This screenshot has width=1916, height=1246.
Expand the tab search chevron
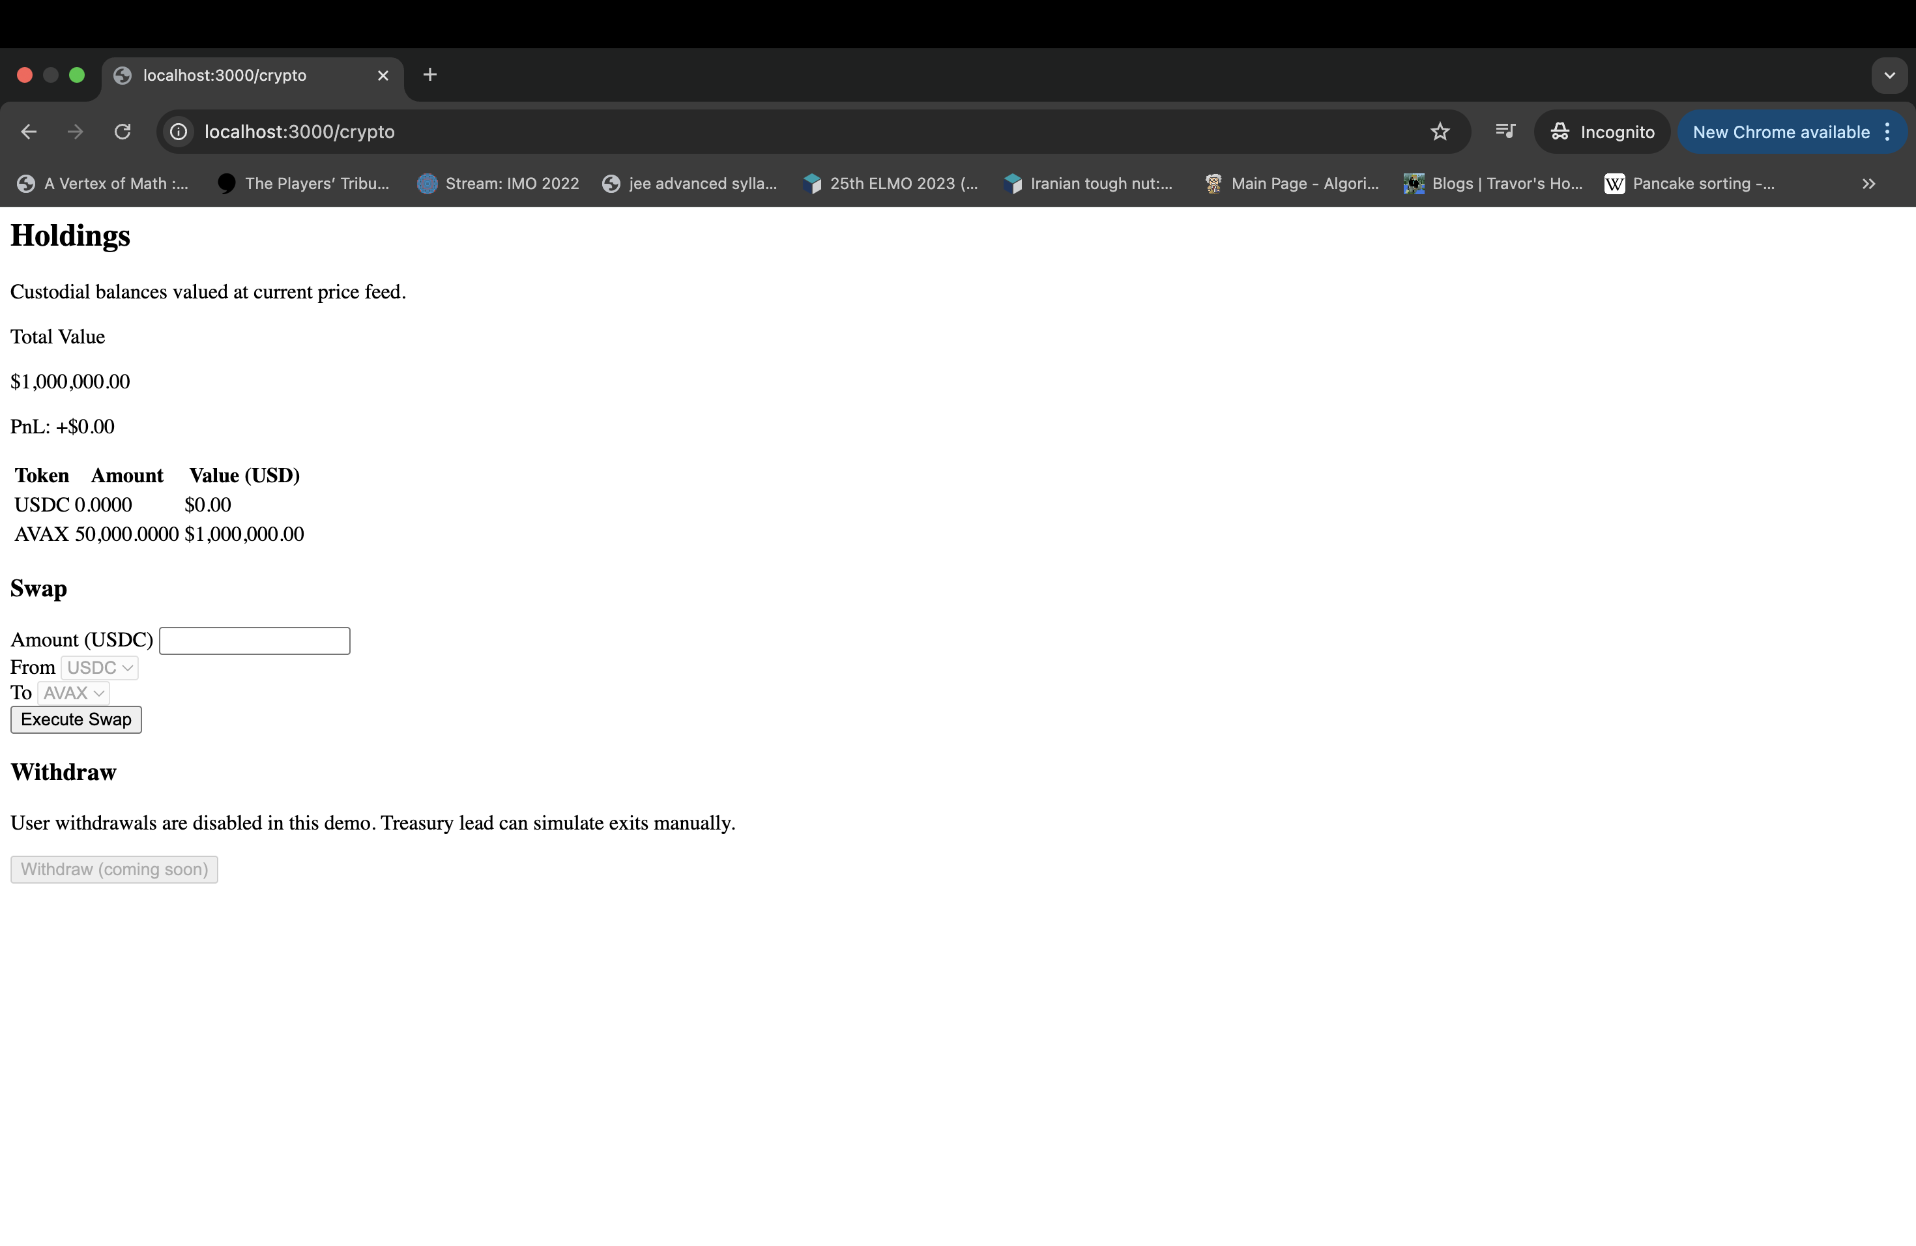1889,76
